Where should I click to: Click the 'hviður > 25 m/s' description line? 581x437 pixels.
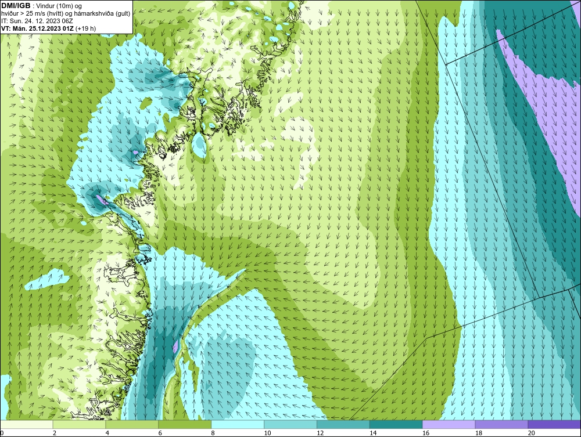pyautogui.click(x=66, y=14)
